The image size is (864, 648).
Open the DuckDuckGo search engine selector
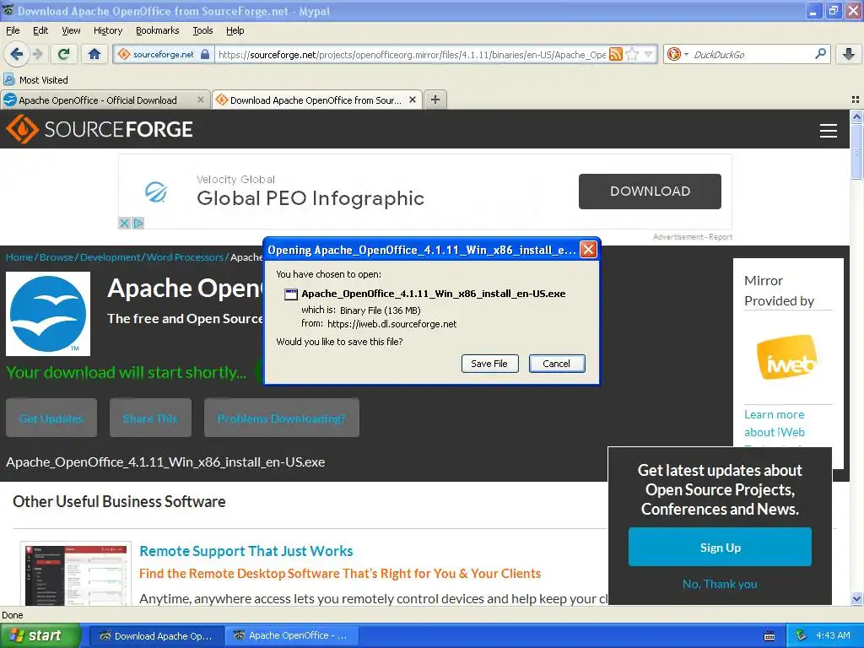[x=678, y=54]
